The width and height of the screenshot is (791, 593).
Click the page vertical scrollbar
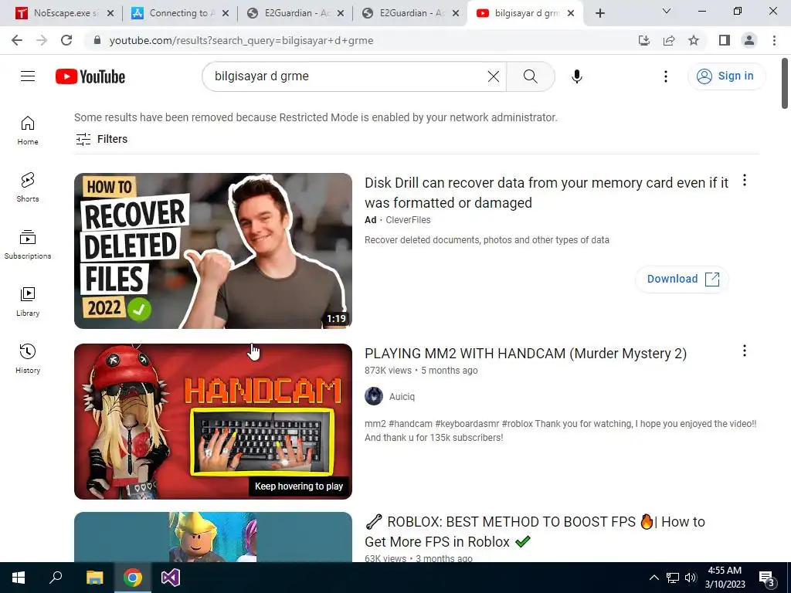(785, 83)
